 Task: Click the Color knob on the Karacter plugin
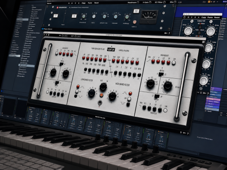(208, 48)
